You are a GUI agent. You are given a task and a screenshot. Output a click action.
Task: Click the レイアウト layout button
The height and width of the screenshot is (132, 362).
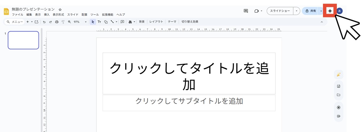click(156, 22)
